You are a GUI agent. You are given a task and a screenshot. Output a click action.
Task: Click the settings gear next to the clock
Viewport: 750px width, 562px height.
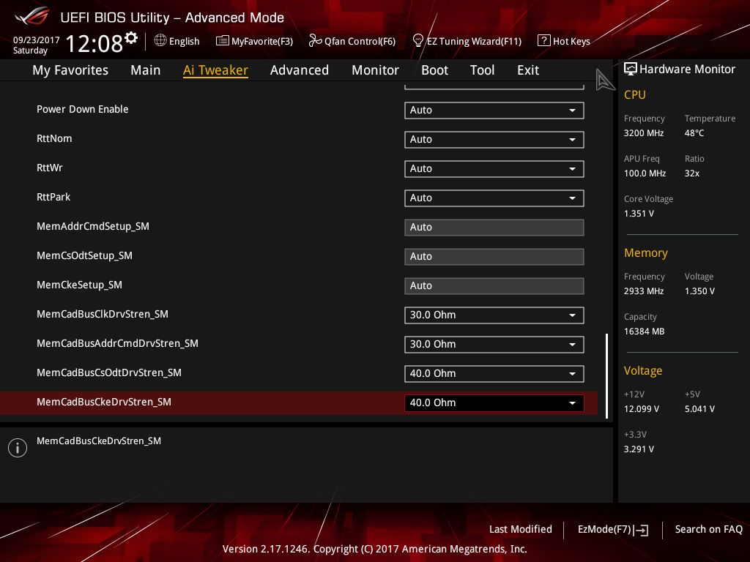point(131,38)
